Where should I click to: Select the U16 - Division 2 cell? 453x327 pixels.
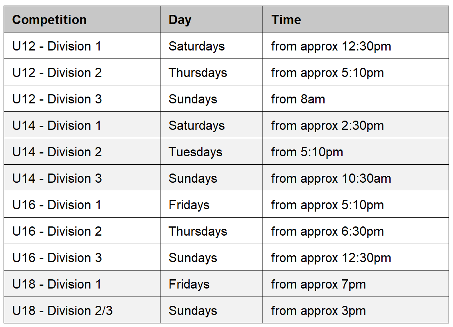(x=82, y=231)
